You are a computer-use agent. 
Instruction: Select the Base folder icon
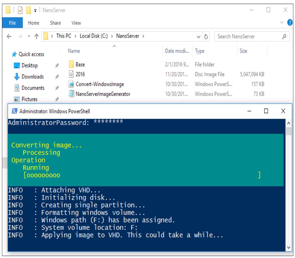(x=71, y=64)
